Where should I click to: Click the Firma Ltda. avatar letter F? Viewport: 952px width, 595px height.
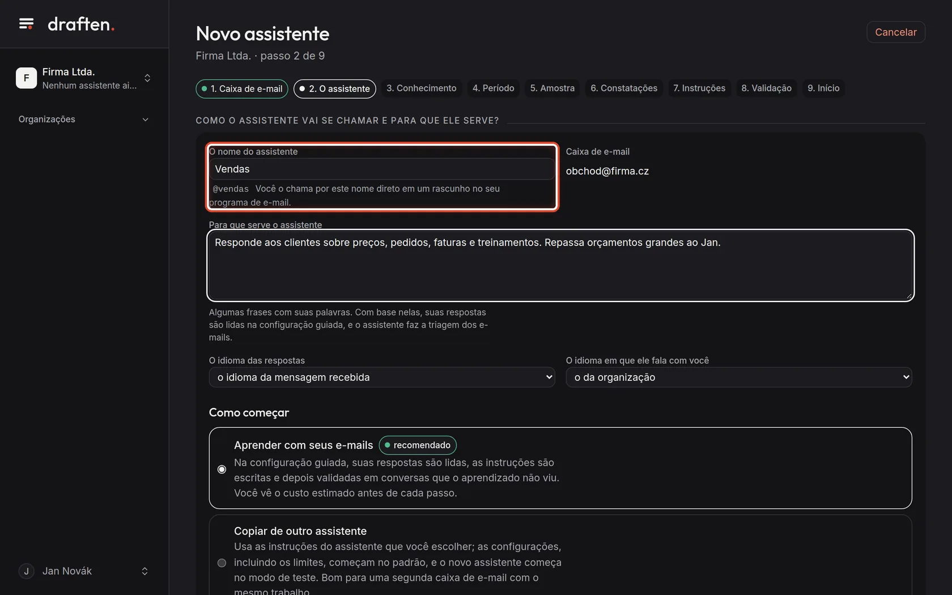[x=26, y=78]
